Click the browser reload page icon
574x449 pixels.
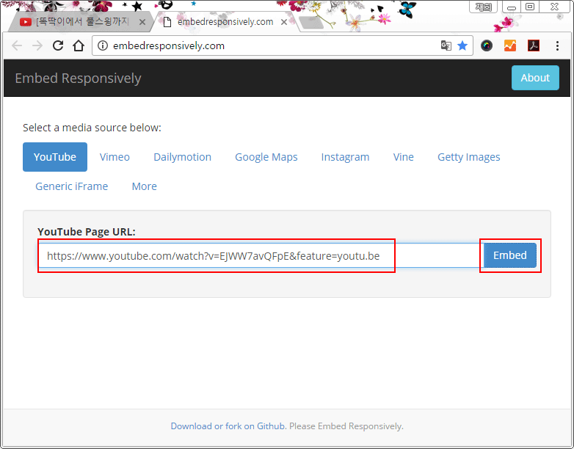(57, 45)
